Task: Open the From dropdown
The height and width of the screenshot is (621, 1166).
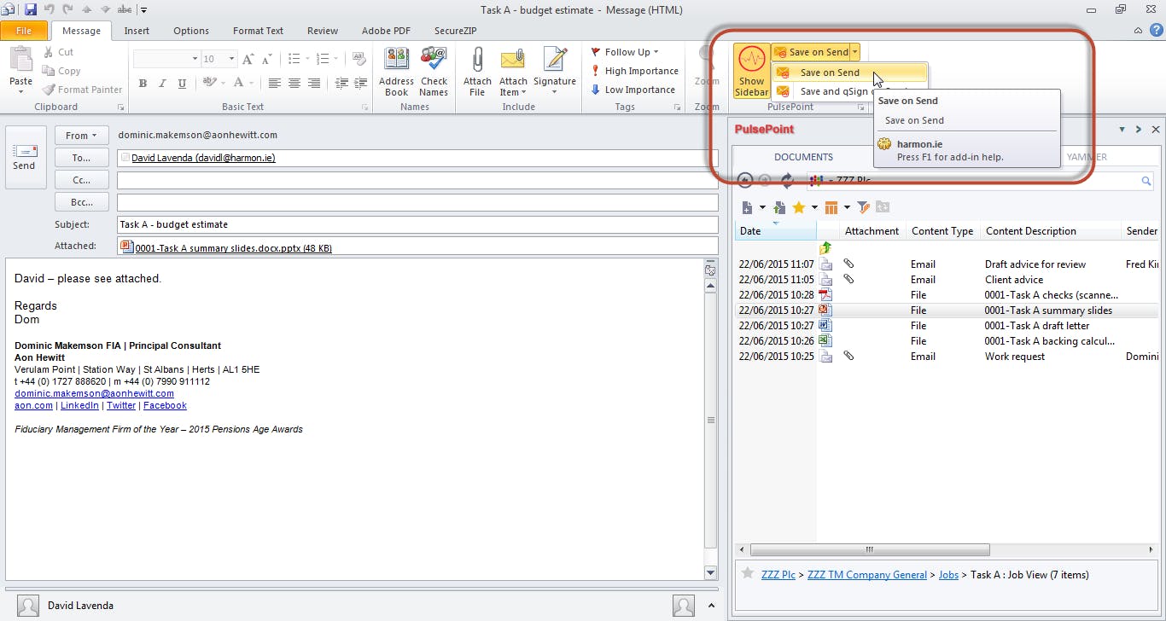Action: pyautogui.click(x=82, y=136)
